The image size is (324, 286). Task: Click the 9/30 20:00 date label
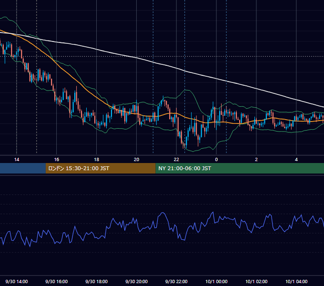coord(136,281)
